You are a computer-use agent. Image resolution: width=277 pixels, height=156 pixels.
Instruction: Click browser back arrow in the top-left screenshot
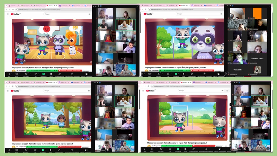(x=6, y=9)
